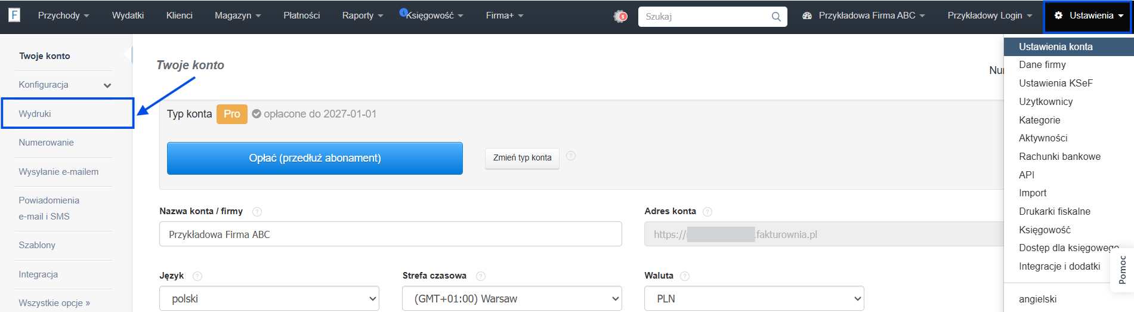This screenshot has width=1134, height=312.
Task: Click help icon next to Zmień typ konta
Action: click(571, 156)
